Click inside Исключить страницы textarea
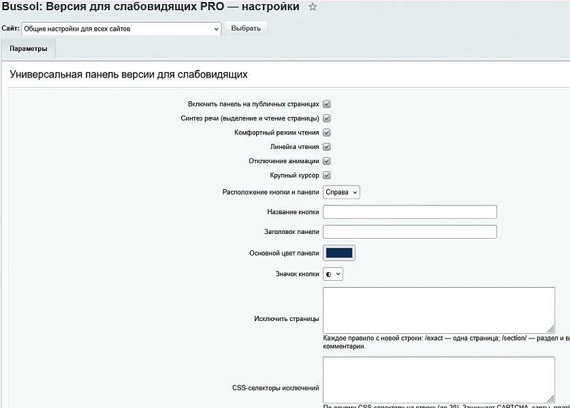Screen dimensions: 570x408 point(439,310)
